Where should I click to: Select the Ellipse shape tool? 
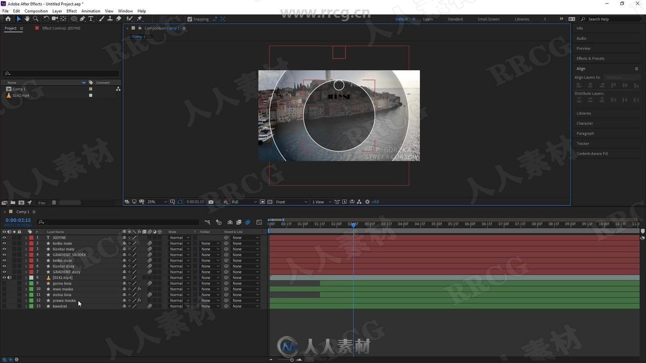pyautogui.click(x=74, y=19)
